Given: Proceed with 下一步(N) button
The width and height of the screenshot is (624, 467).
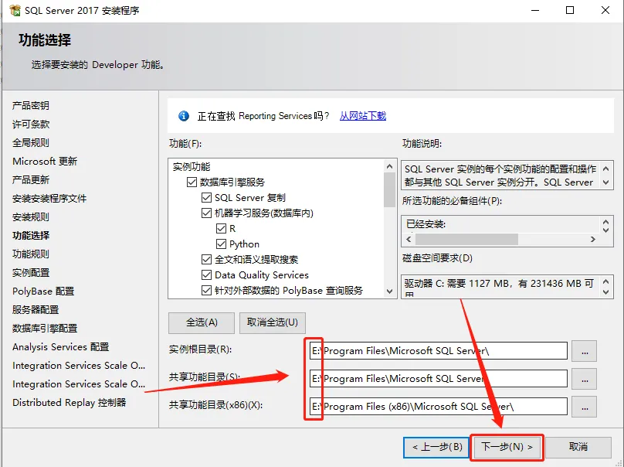Looking at the screenshot, I should (x=507, y=447).
